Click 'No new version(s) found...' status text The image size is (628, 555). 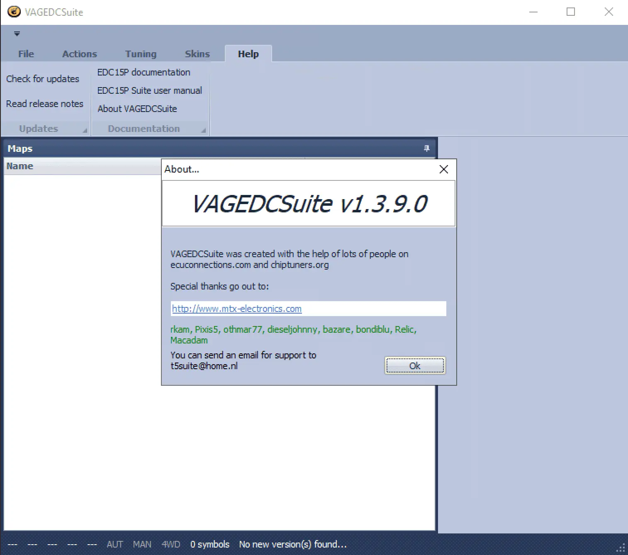click(x=293, y=544)
